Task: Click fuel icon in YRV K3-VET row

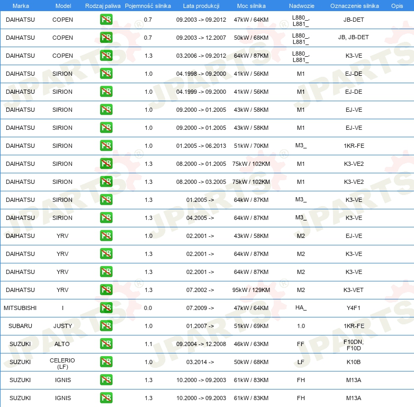Action: tap(106, 290)
